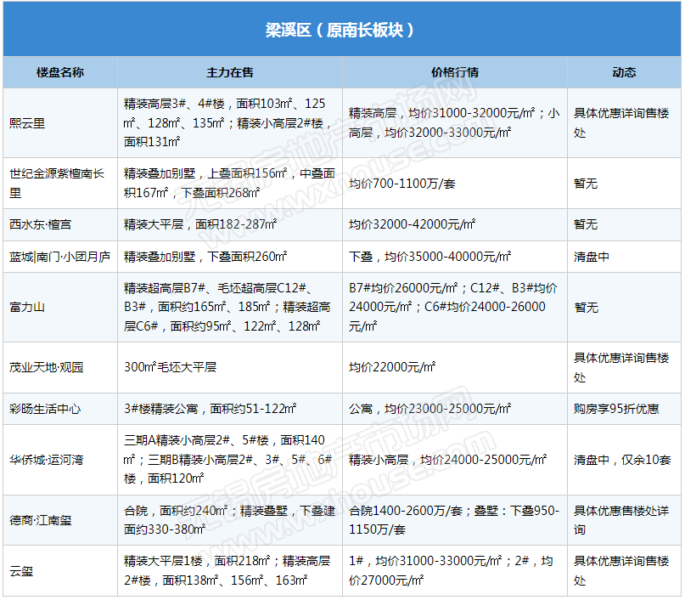This screenshot has height=600, width=685.
Task: Click the 德商·江南玺 property name
Action: [x=41, y=520]
